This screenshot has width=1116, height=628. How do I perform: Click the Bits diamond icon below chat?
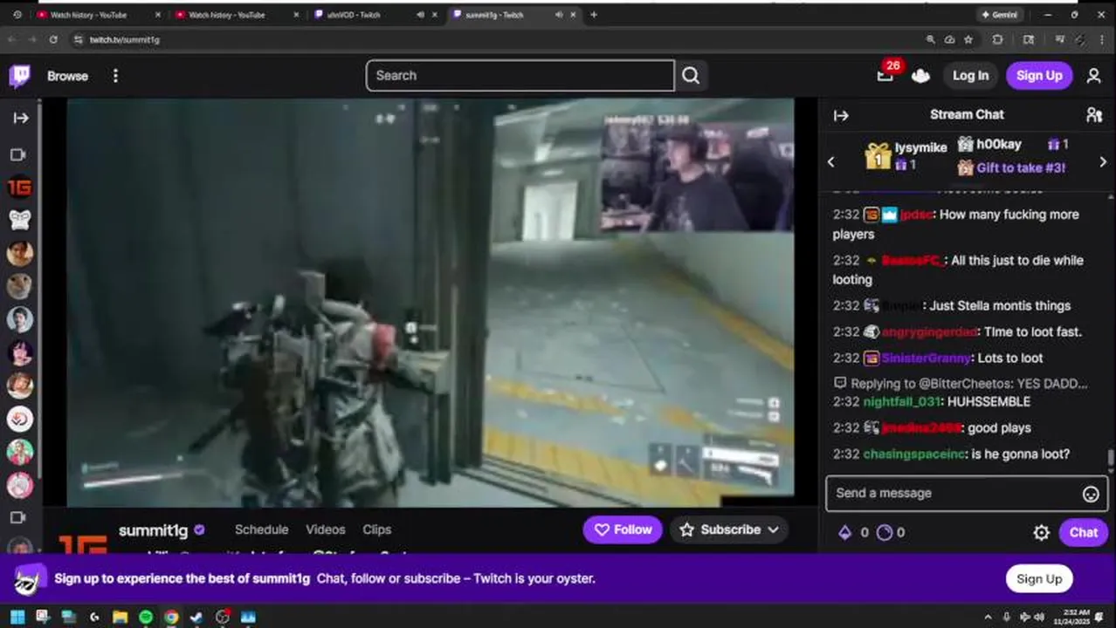click(844, 532)
